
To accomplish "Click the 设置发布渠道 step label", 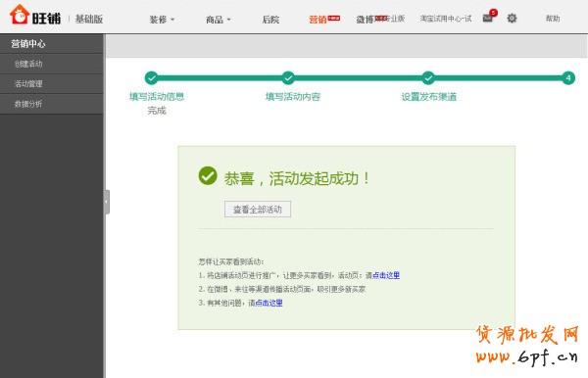I will 429,97.
